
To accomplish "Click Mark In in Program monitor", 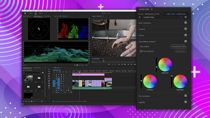I will [112, 64].
